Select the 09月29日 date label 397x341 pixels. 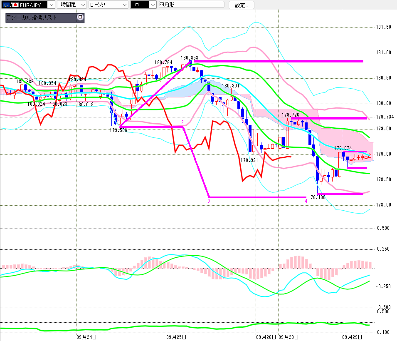click(x=352, y=337)
